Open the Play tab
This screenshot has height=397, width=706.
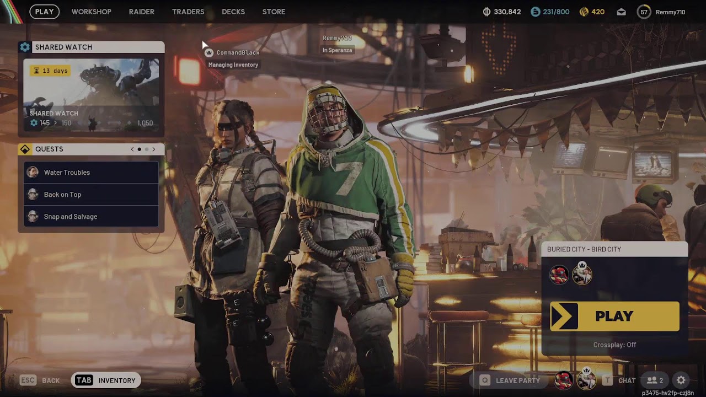click(45, 12)
